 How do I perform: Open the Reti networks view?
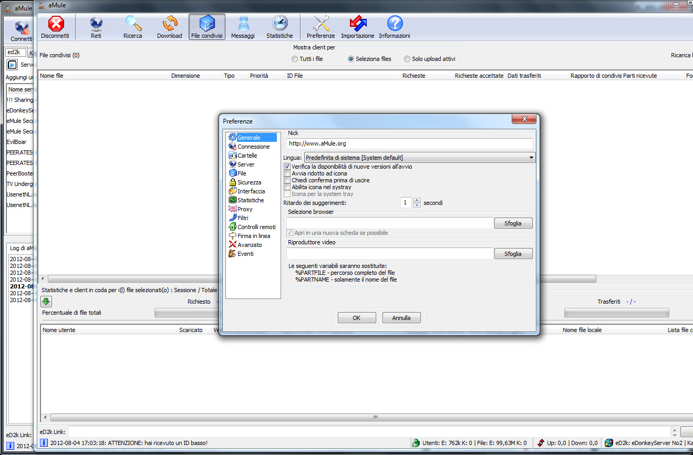96,27
